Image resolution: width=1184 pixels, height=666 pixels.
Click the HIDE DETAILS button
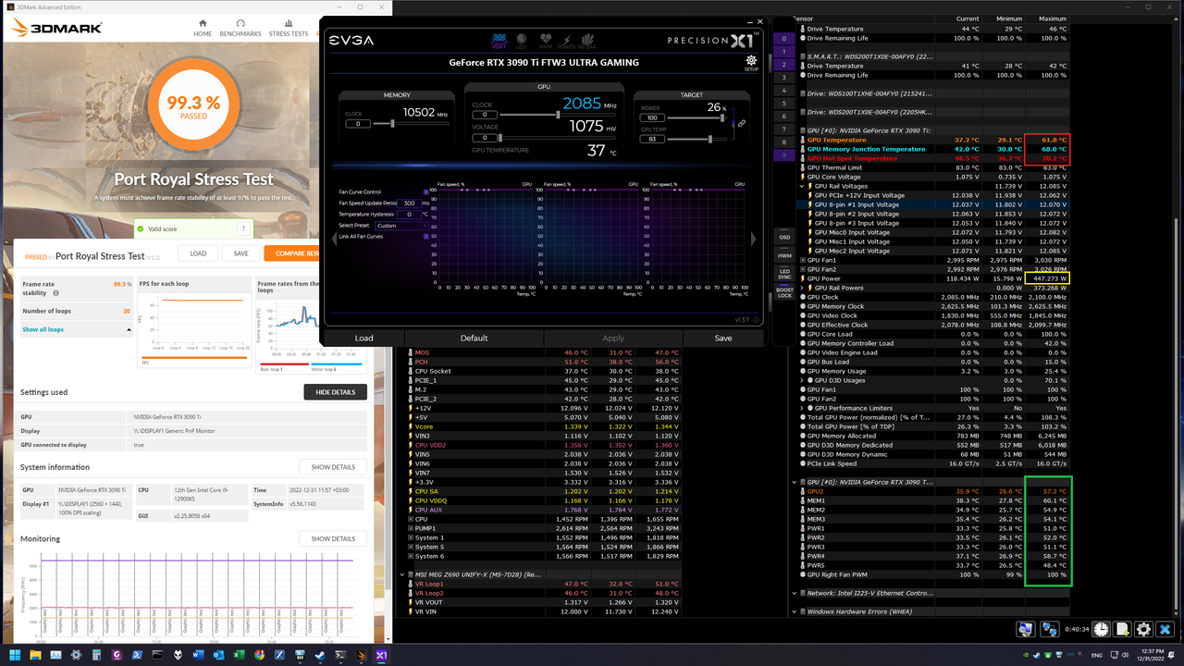(335, 392)
